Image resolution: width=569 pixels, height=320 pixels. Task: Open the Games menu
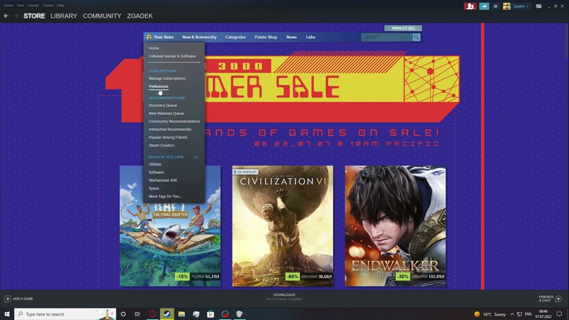tap(48, 5)
